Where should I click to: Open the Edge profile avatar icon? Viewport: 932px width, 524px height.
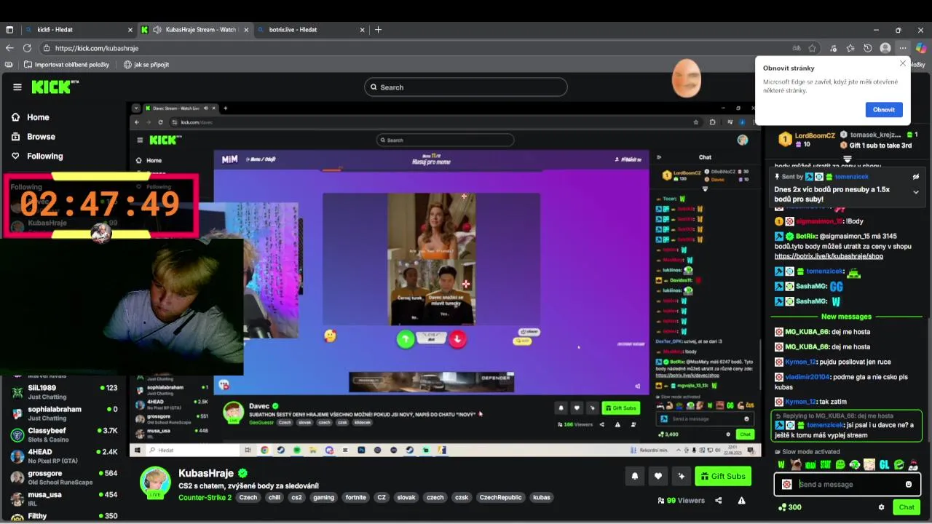click(x=885, y=48)
